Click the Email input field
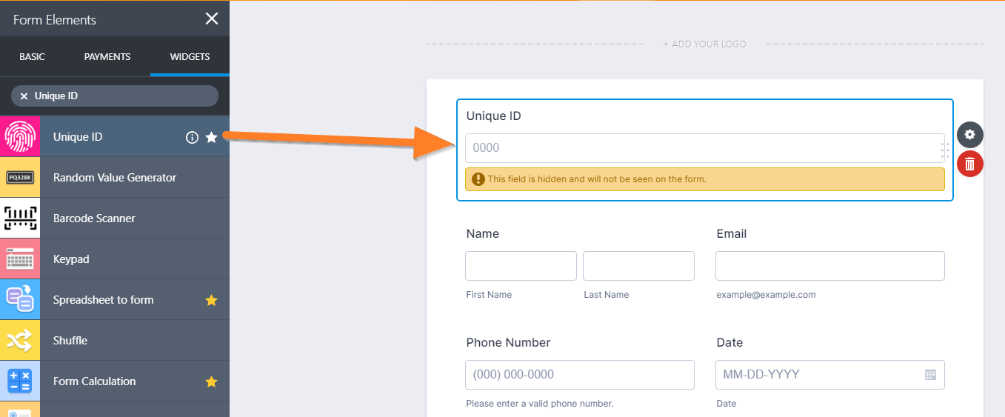The width and height of the screenshot is (1005, 417). [x=829, y=266]
